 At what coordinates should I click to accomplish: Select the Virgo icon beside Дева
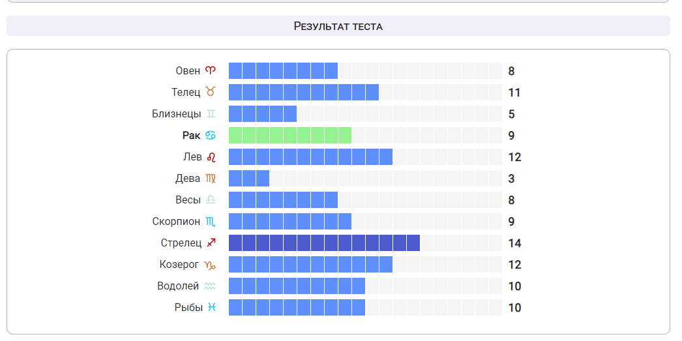pos(210,178)
